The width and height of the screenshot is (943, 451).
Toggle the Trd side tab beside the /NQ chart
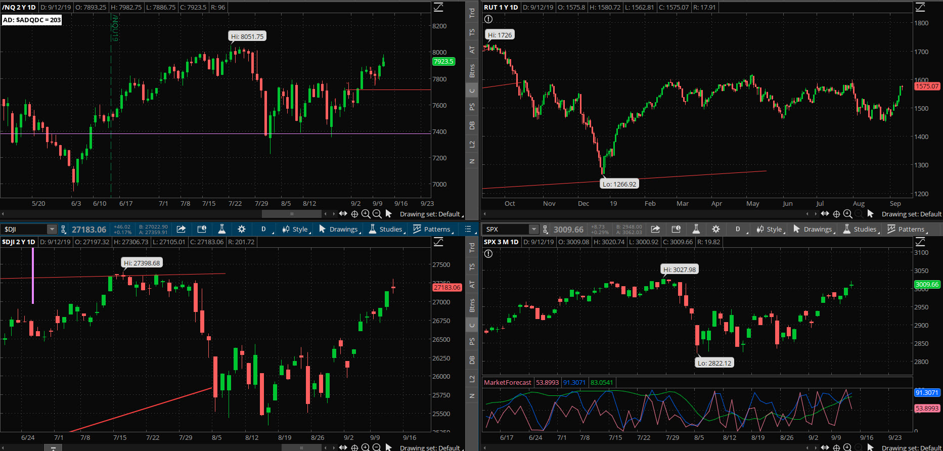click(x=472, y=13)
